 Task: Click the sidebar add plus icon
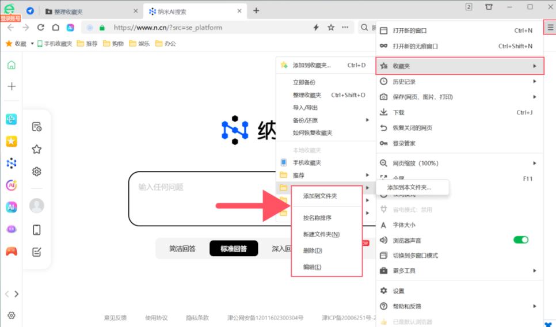pos(11,86)
